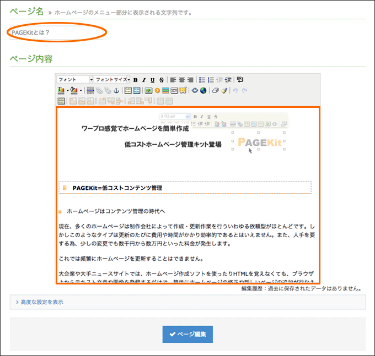The width and height of the screenshot is (375, 356).
Task: Click the 編集履歴 edit history notice
Action: 301,288
